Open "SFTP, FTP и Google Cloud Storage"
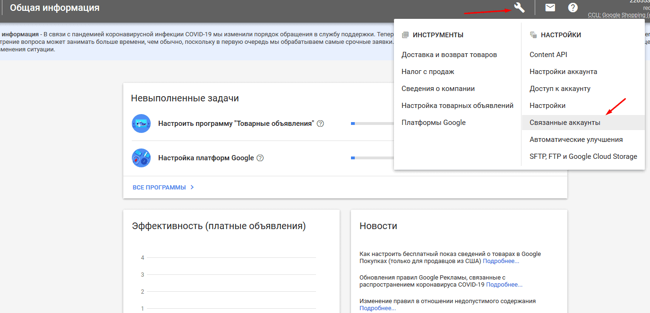The image size is (650, 313). [x=583, y=156]
